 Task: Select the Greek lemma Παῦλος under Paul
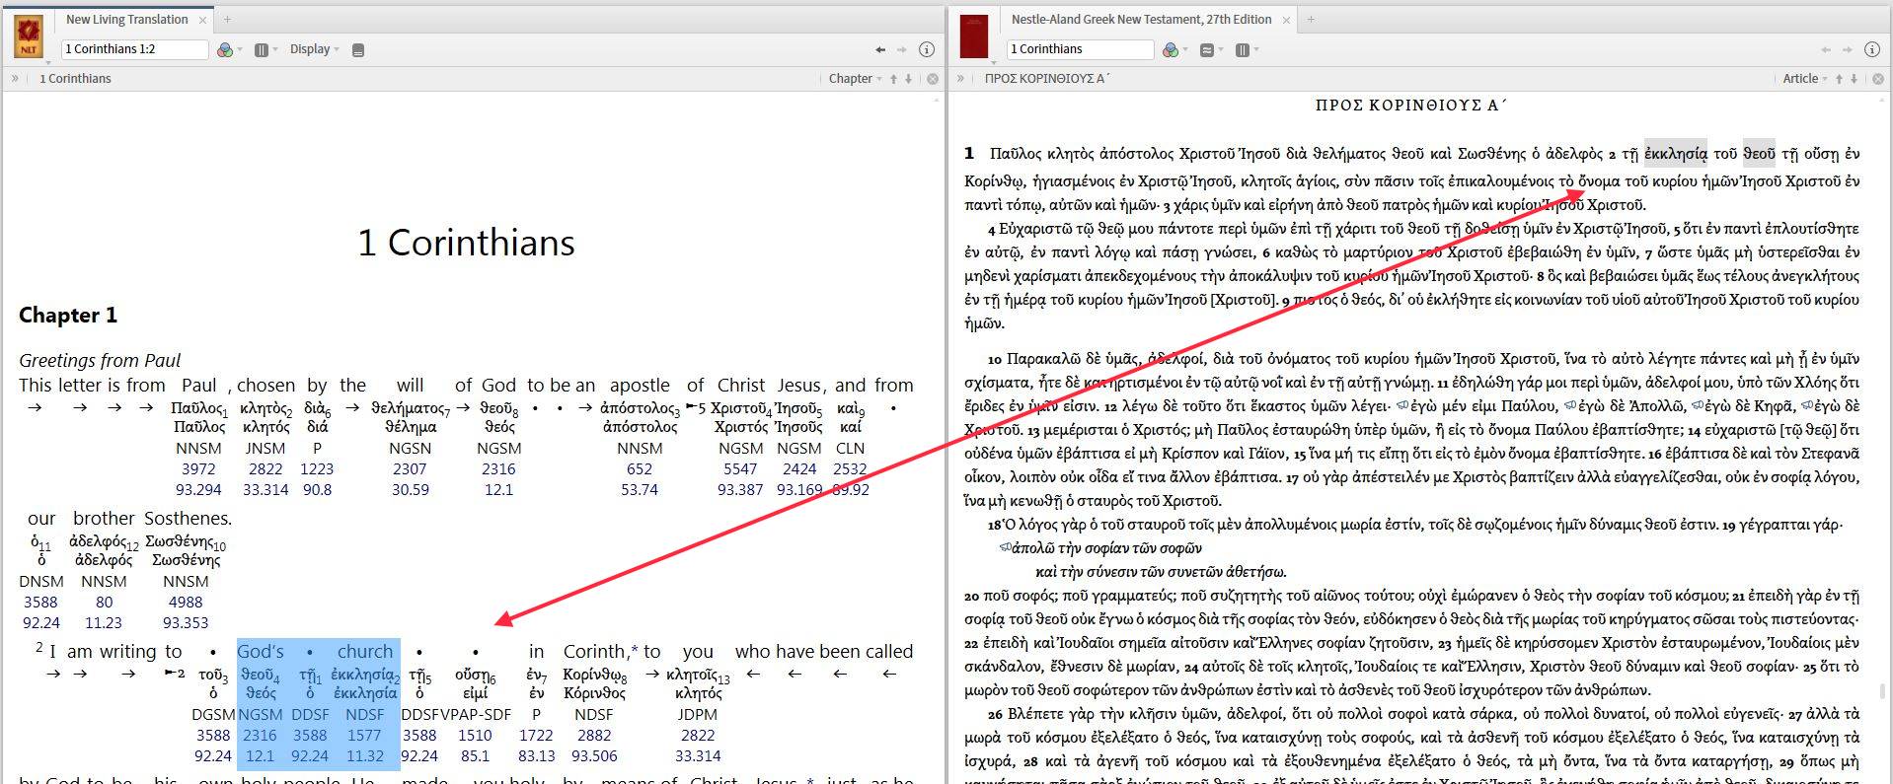pos(199,427)
